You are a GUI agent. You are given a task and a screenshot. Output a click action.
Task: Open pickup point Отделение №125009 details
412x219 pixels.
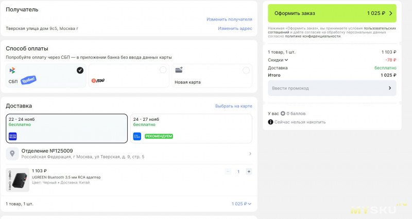[x=129, y=154]
